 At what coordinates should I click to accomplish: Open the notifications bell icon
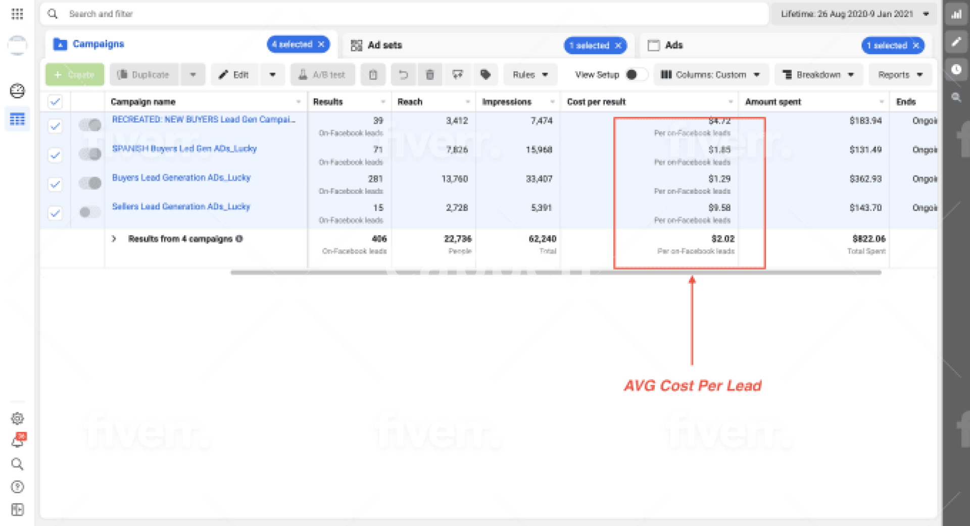[18, 442]
